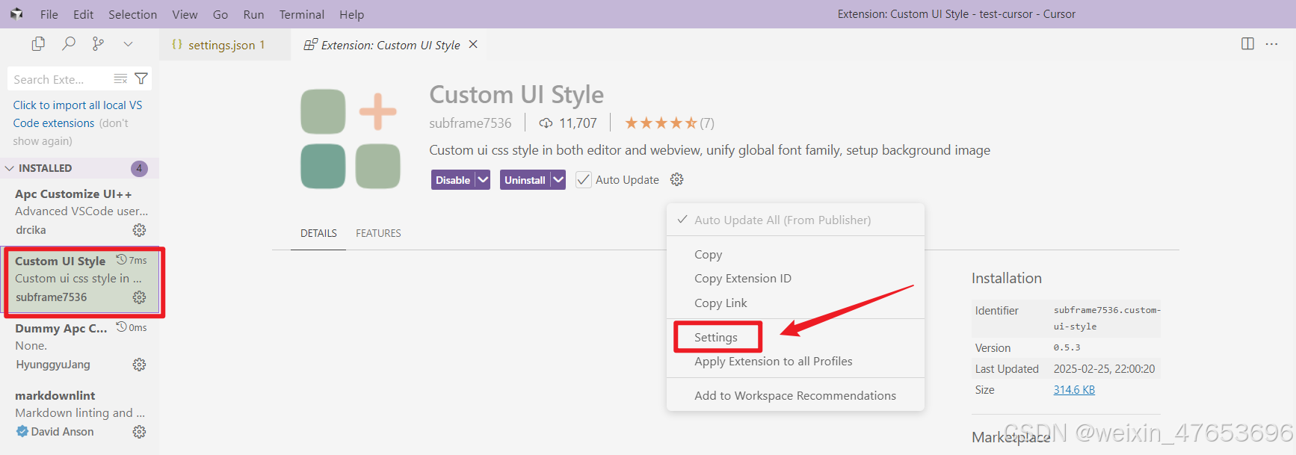Click the Custom UI Style extension logo
This screenshot has width=1296, height=455.
point(350,139)
